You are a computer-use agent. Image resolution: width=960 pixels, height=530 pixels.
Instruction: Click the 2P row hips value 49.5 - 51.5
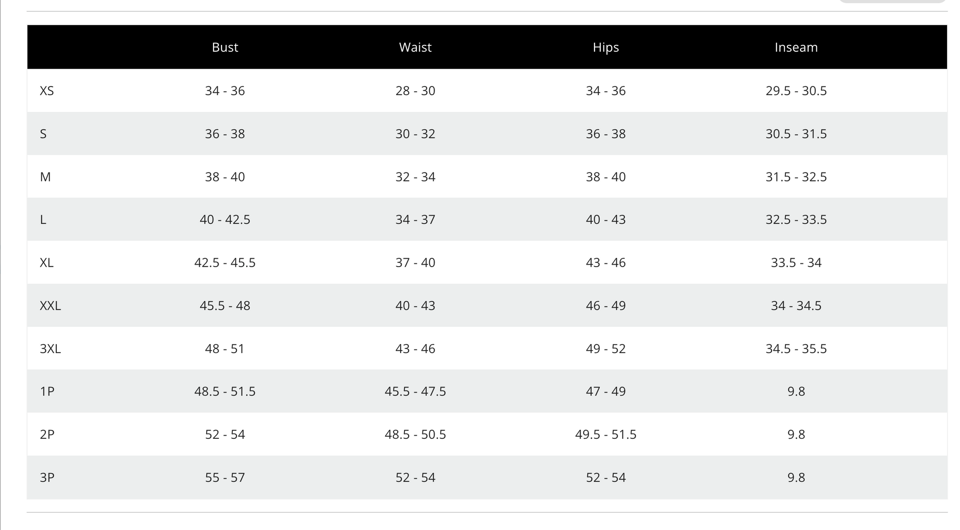(606, 434)
